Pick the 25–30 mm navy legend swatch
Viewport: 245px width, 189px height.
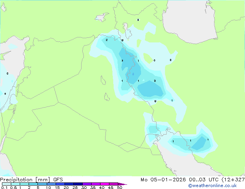click(78, 184)
